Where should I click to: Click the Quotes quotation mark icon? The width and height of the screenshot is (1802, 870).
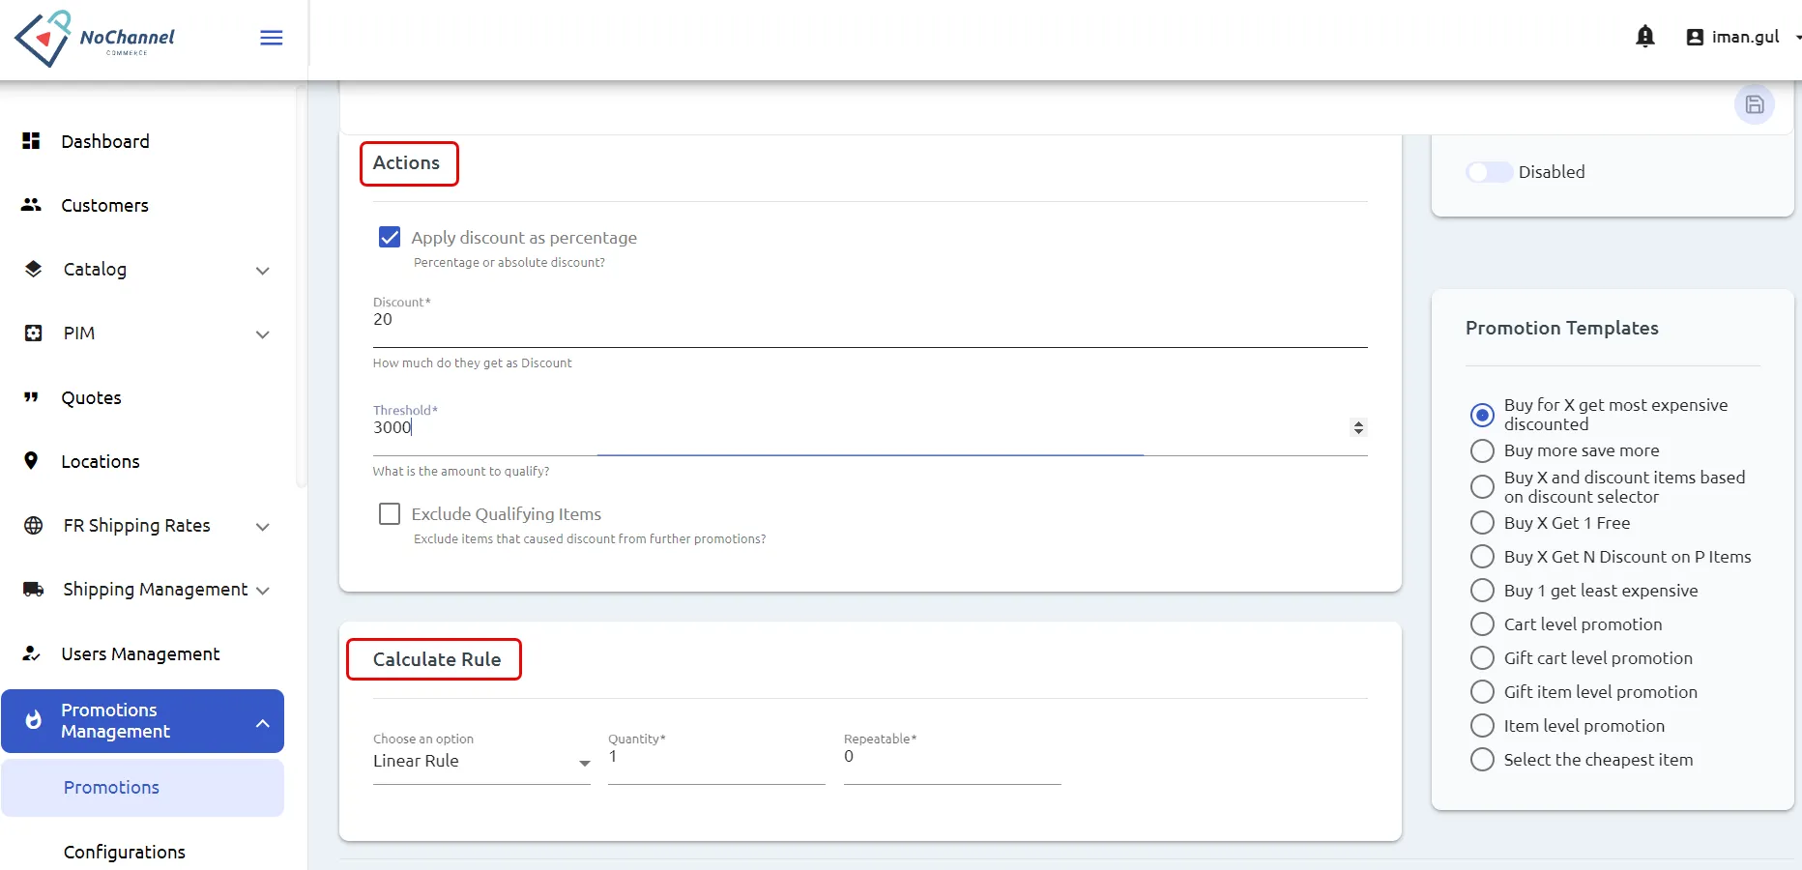pyautogui.click(x=31, y=397)
